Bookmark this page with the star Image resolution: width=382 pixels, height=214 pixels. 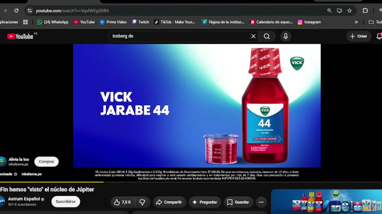pyautogui.click(x=350, y=11)
